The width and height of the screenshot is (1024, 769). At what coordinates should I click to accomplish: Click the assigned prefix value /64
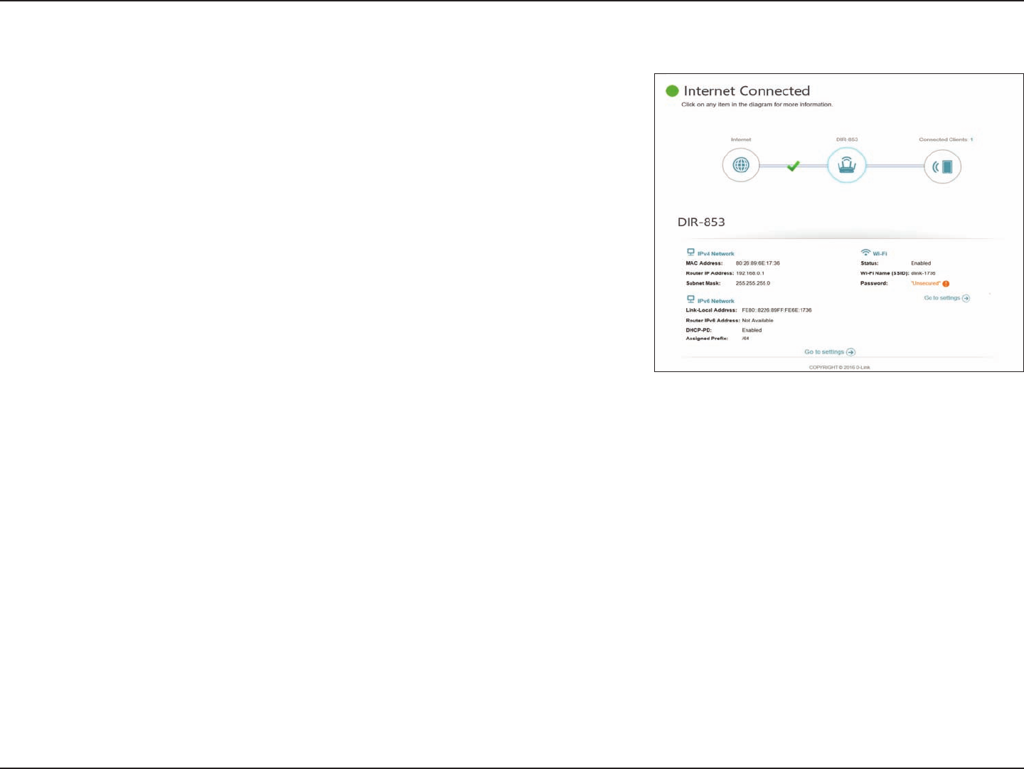[x=745, y=339]
